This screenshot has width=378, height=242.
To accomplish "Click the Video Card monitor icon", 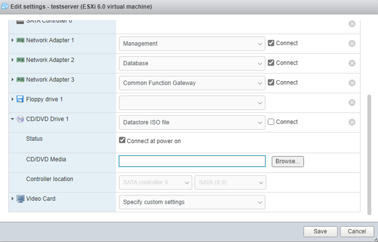I will (x=20, y=199).
